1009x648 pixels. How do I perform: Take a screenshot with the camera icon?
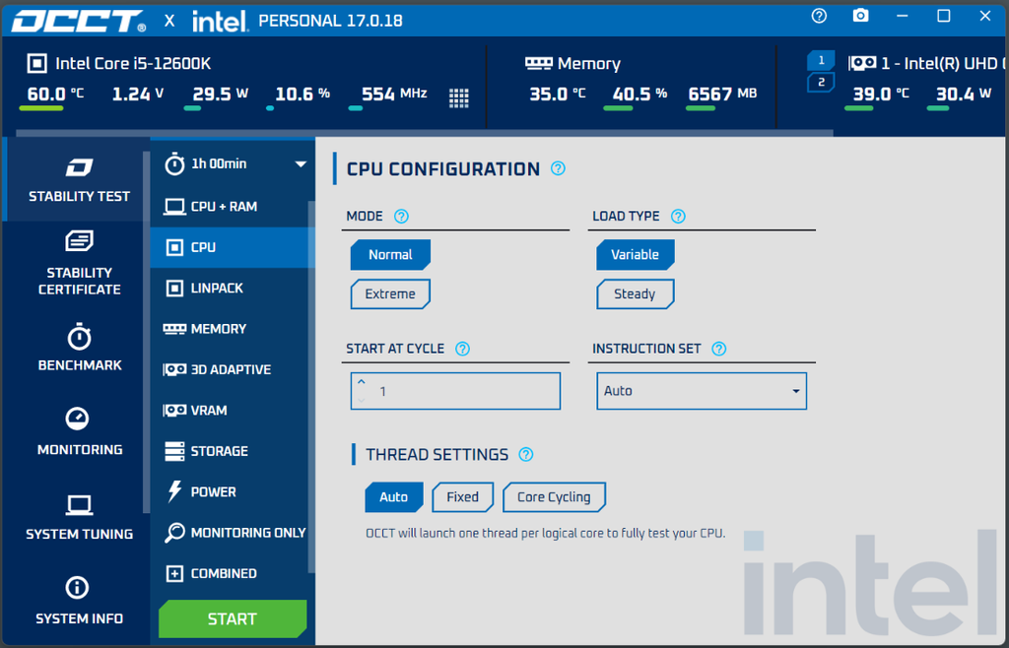860,16
